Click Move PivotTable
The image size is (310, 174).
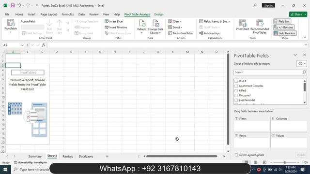181,33
